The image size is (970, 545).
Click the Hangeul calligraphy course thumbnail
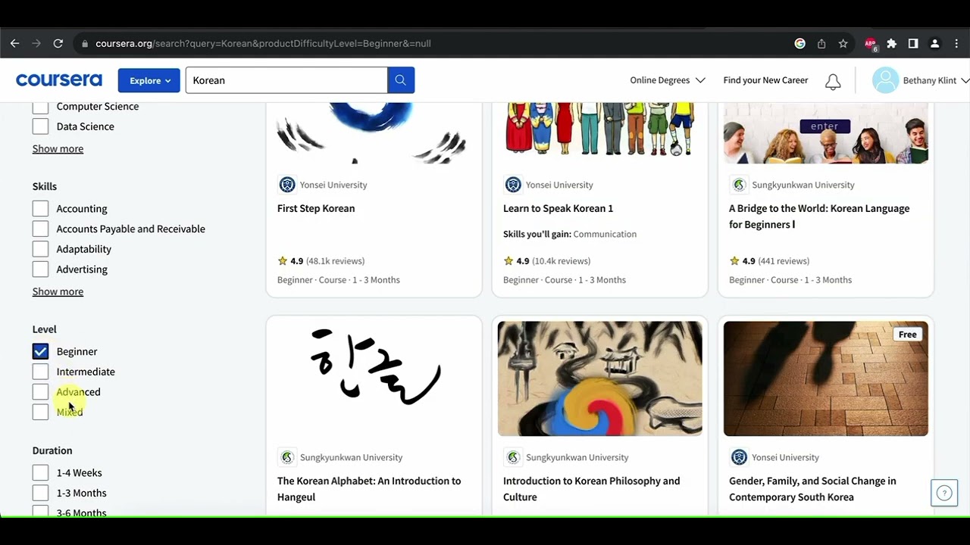tap(374, 378)
